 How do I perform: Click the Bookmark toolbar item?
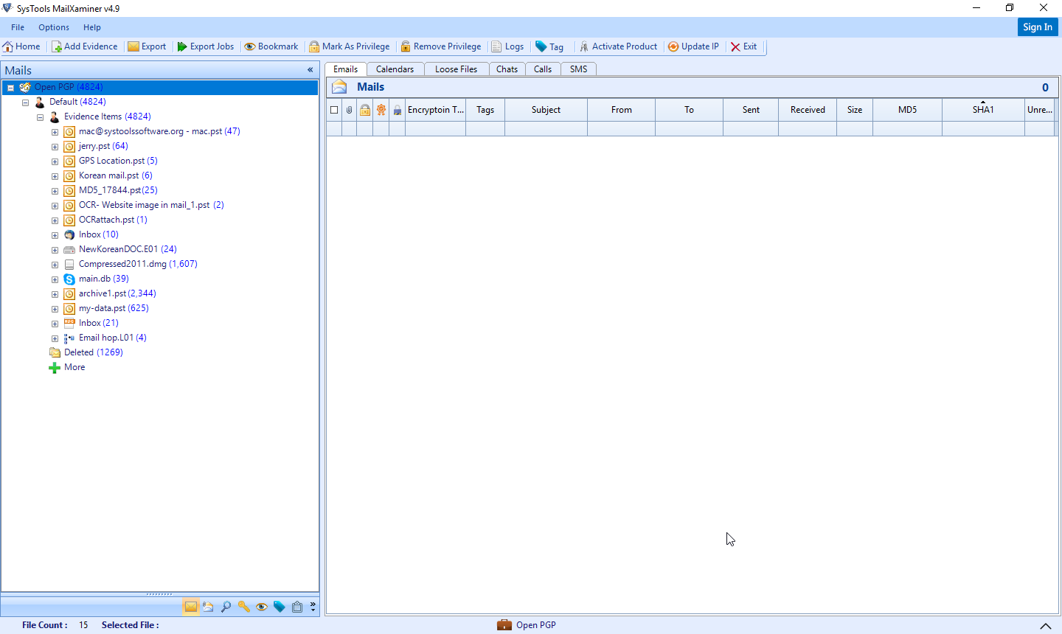tap(271, 46)
